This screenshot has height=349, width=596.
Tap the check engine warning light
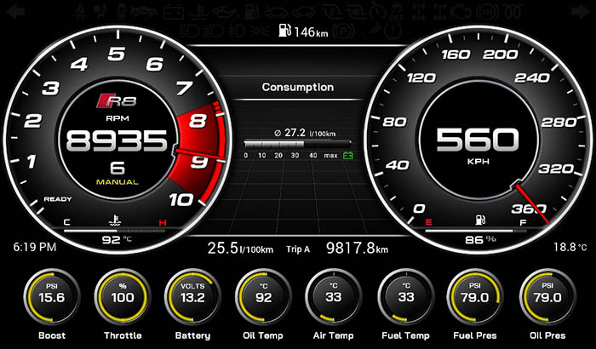pos(461,12)
